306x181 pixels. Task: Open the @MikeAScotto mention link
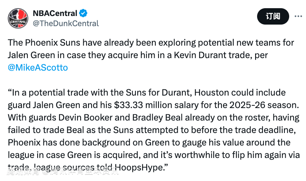(38, 67)
